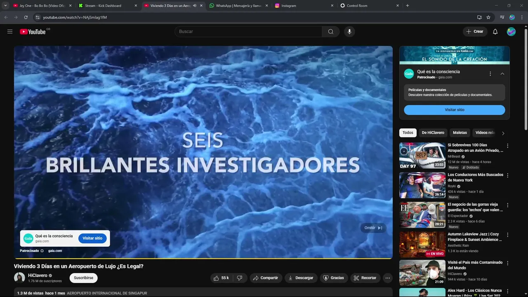Open options for Autumn Lakeview Jazz video
The image size is (528, 297).
pos(508,235)
